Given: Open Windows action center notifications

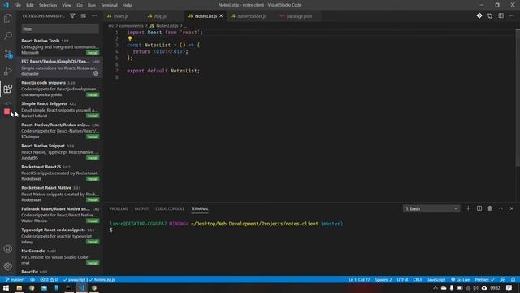Looking at the screenshot, I should click(x=509, y=287).
